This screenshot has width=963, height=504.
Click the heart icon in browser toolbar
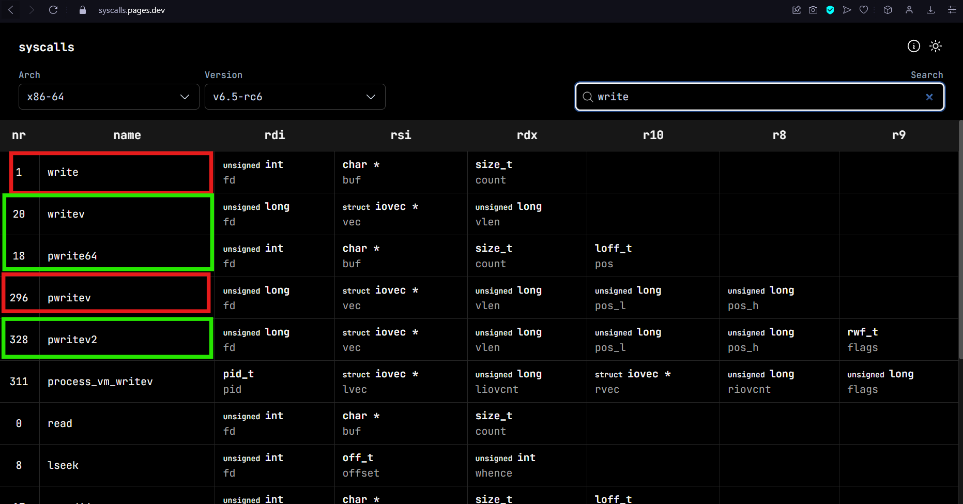click(864, 10)
